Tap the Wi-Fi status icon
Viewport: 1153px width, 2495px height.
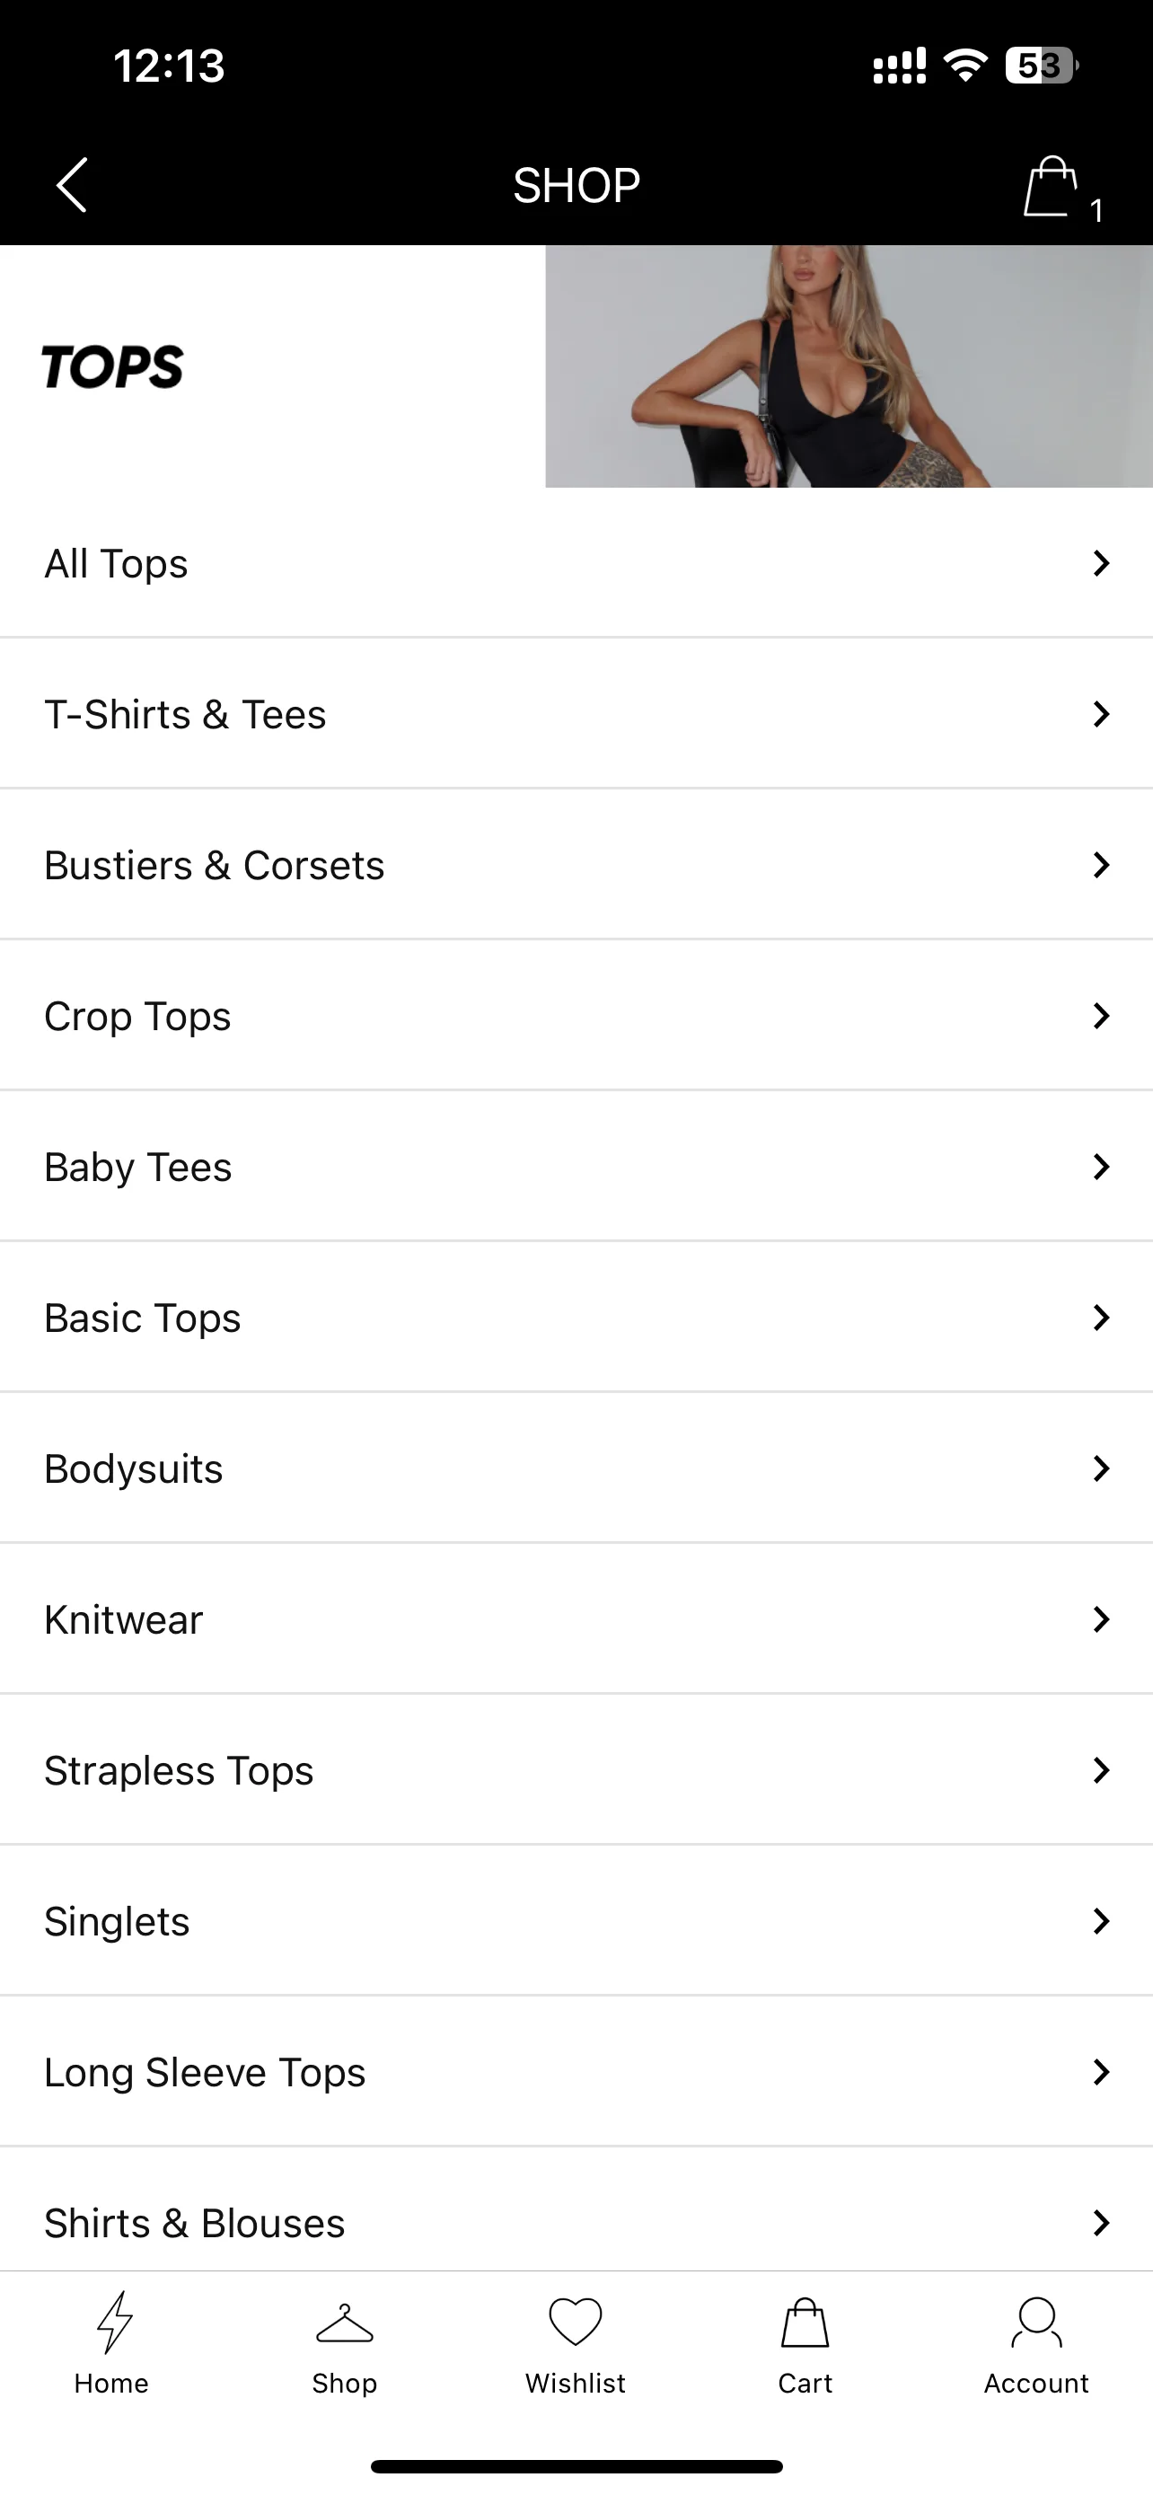tap(965, 66)
